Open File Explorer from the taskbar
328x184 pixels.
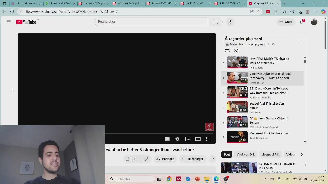coord(207,179)
